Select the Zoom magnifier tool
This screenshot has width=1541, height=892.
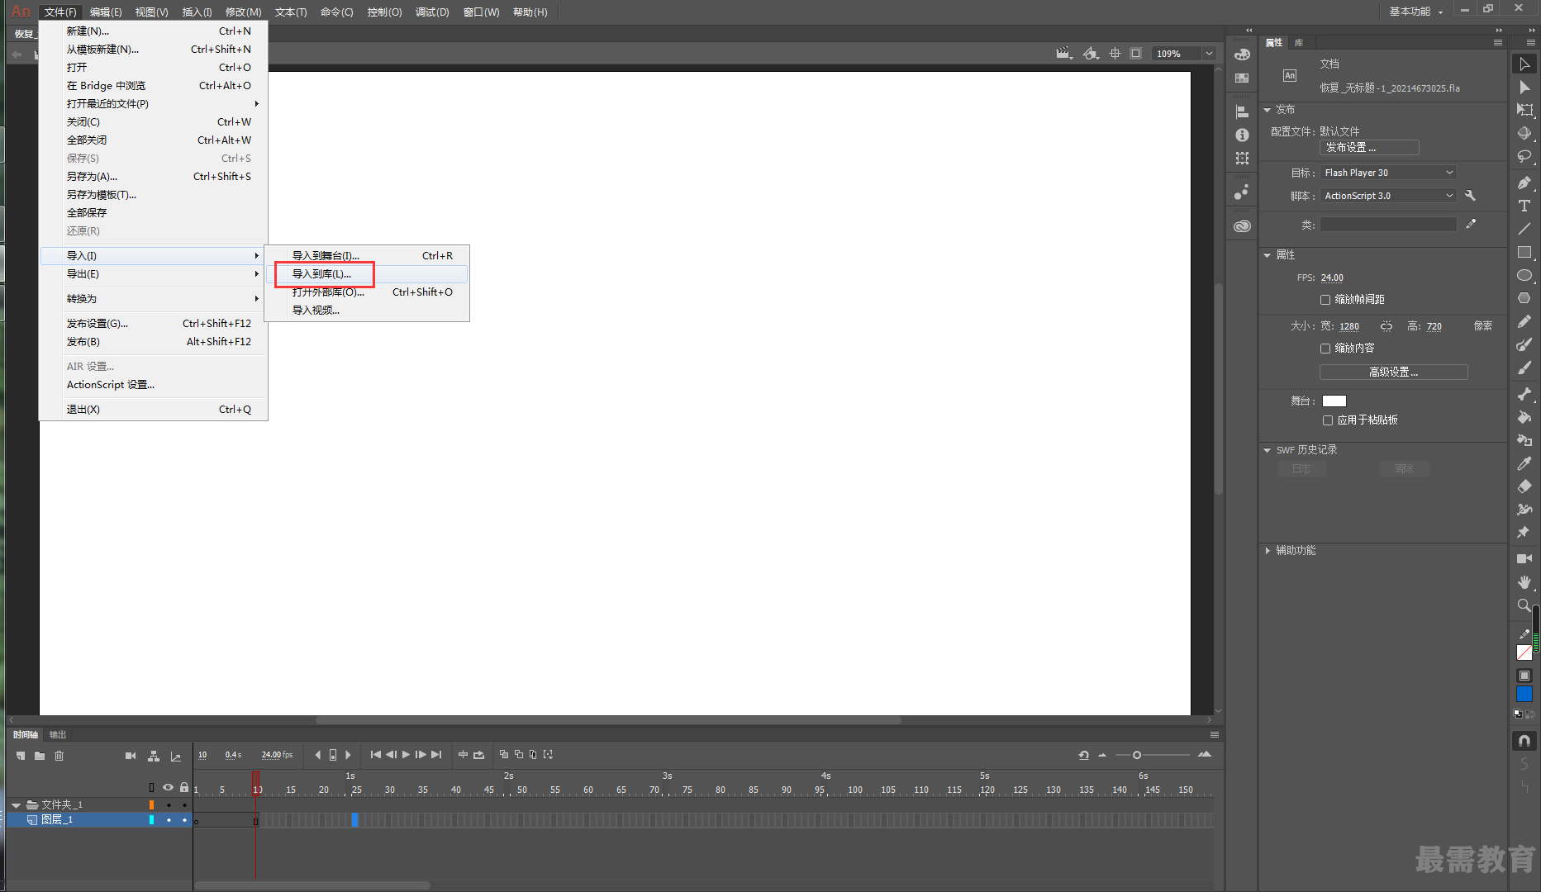click(x=1524, y=605)
